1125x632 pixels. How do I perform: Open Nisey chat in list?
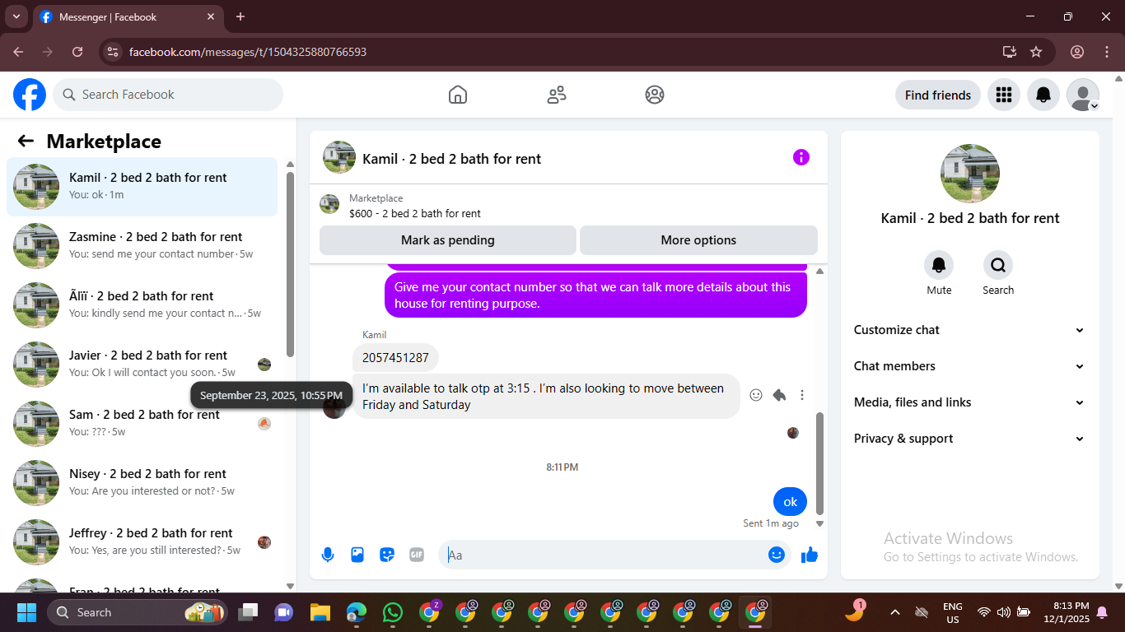point(142,483)
